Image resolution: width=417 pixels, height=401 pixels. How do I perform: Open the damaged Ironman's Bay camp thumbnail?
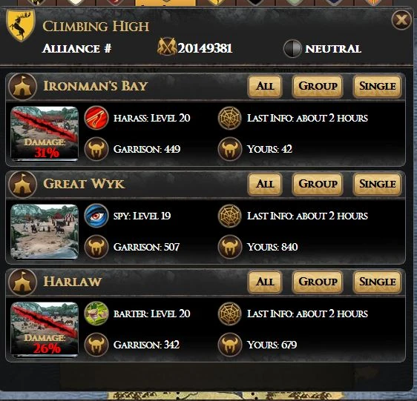click(x=45, y=133)
